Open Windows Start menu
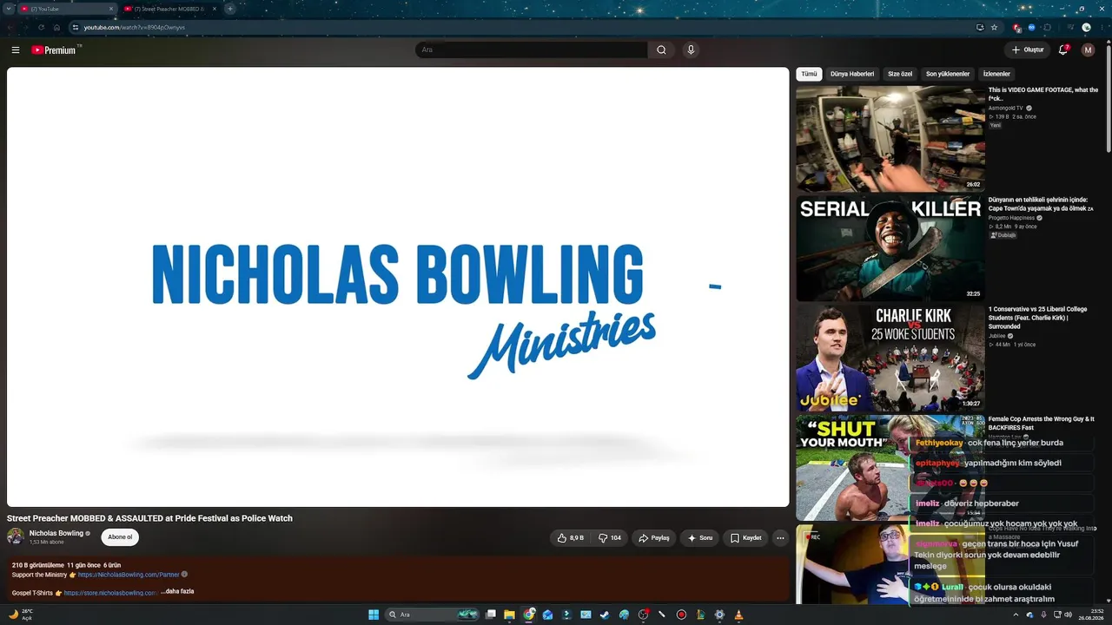This screenshot has width=1112, height=625. [x=374, y=615]
